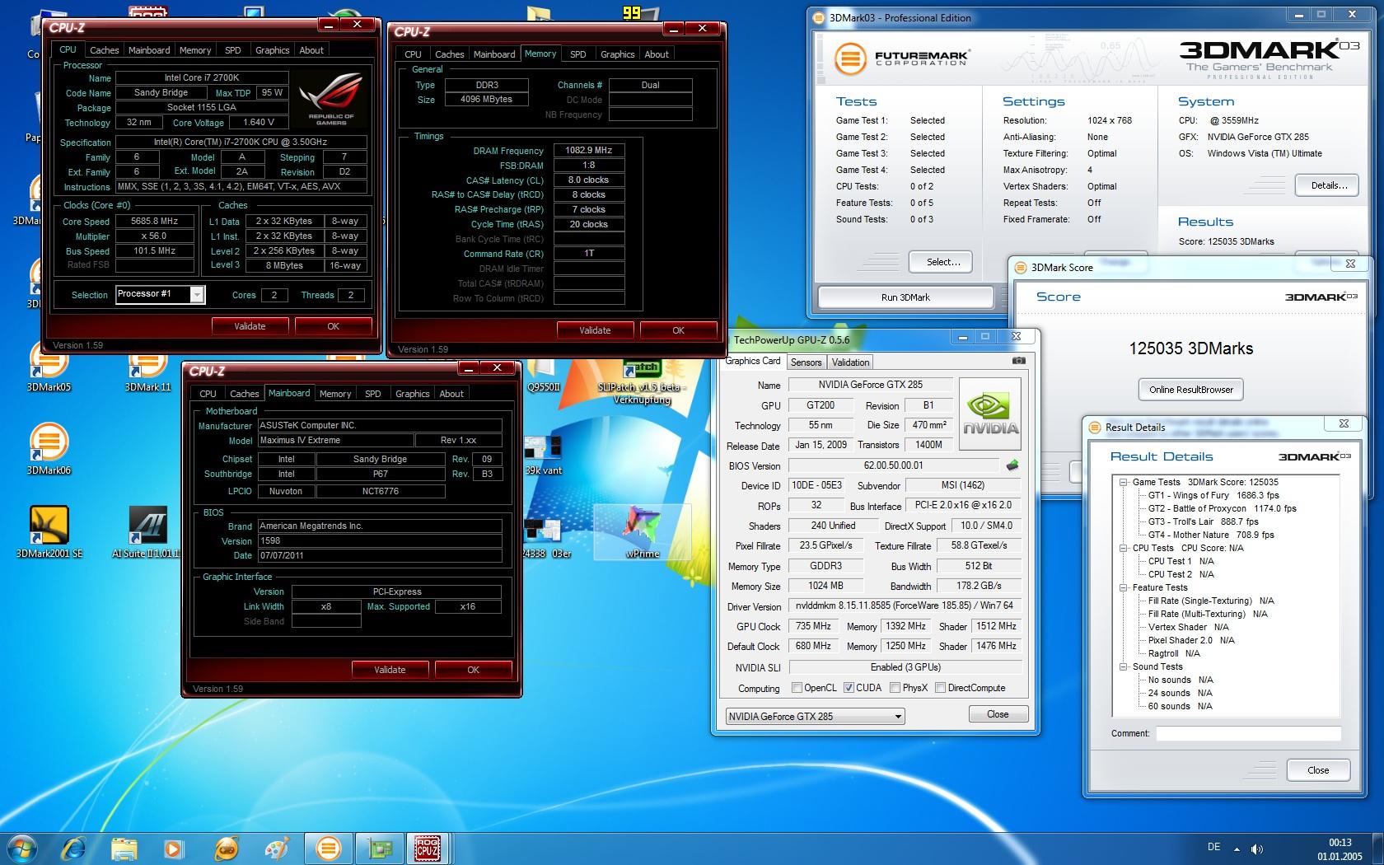Select GT2 - Battle of Proxycon result
1384x865 pixels.
1222,508
